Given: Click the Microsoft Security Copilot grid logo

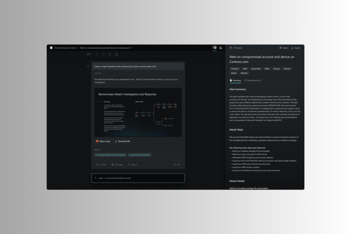Looking at the screenshot, I should pos(51,48).
